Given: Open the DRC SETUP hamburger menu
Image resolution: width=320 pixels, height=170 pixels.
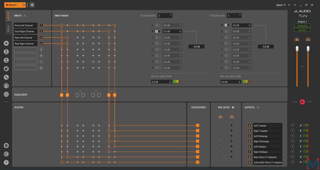Looking at the screenshot, I should click(233, 107).
